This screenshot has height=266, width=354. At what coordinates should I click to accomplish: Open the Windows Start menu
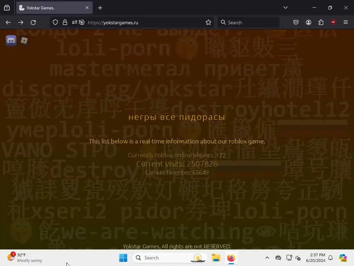pos(123,258)
